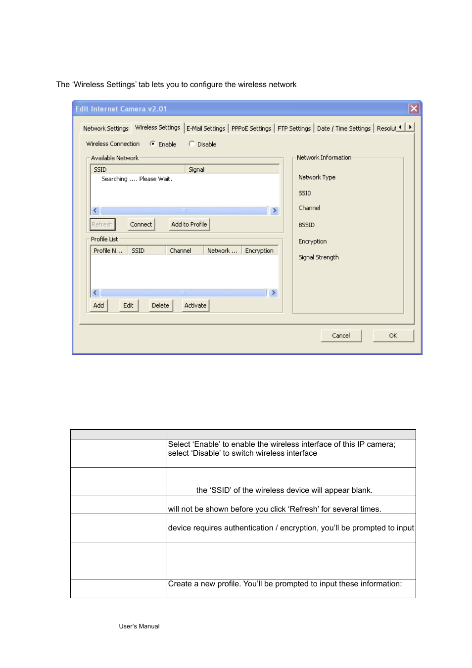472x668 pixels.
Task: Open the E-Mail Settings tab
Action: pos(206,129)
